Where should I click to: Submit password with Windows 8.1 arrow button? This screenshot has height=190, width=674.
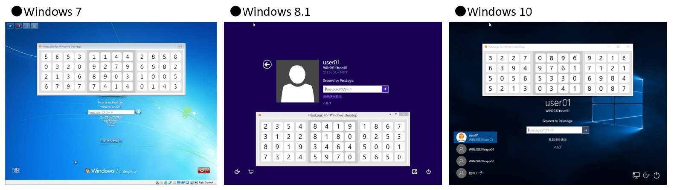click(385, 89)
